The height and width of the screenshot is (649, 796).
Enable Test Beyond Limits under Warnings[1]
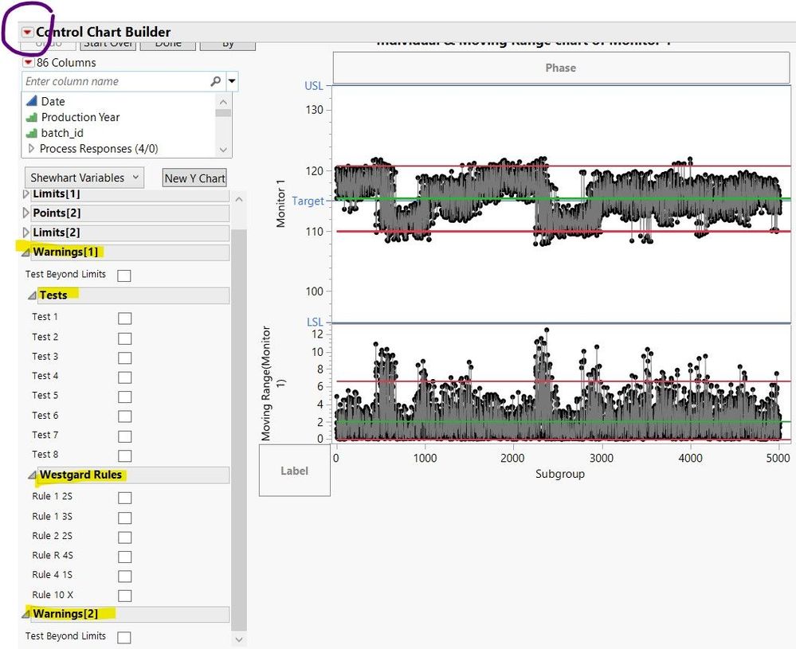click(124, 276)
